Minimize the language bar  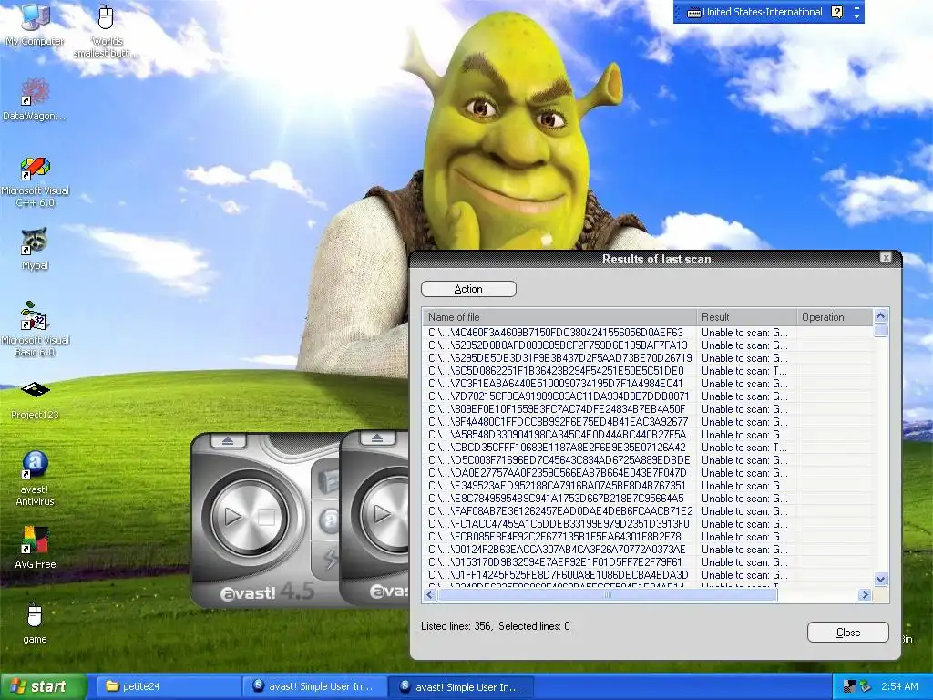856,7
